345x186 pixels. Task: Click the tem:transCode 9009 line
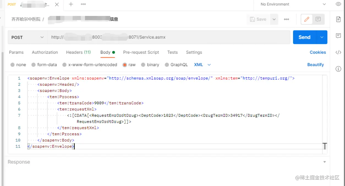(x=100, y=103)
